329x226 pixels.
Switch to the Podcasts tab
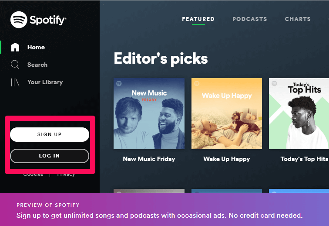tap(250, 19)
